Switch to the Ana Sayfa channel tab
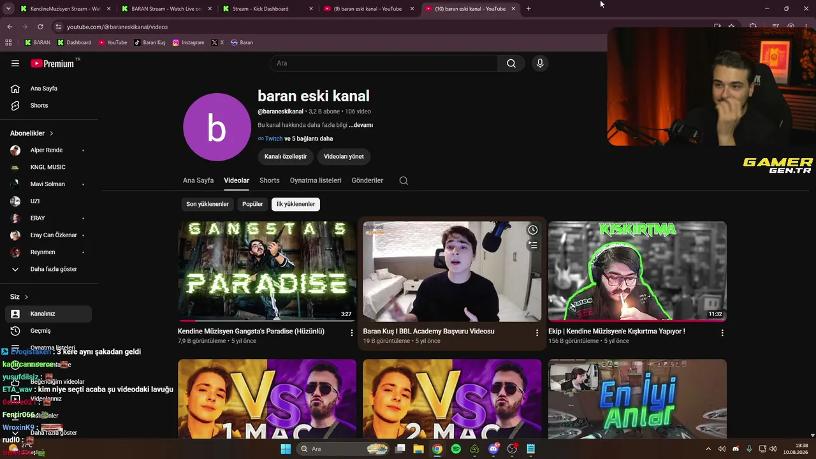 click(198, 180)
